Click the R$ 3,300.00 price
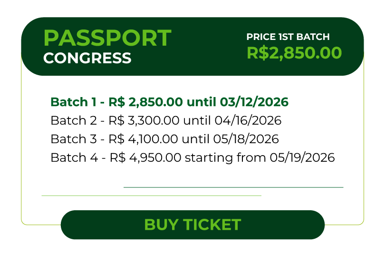385x264 pixels. click(x=143, y=120)
